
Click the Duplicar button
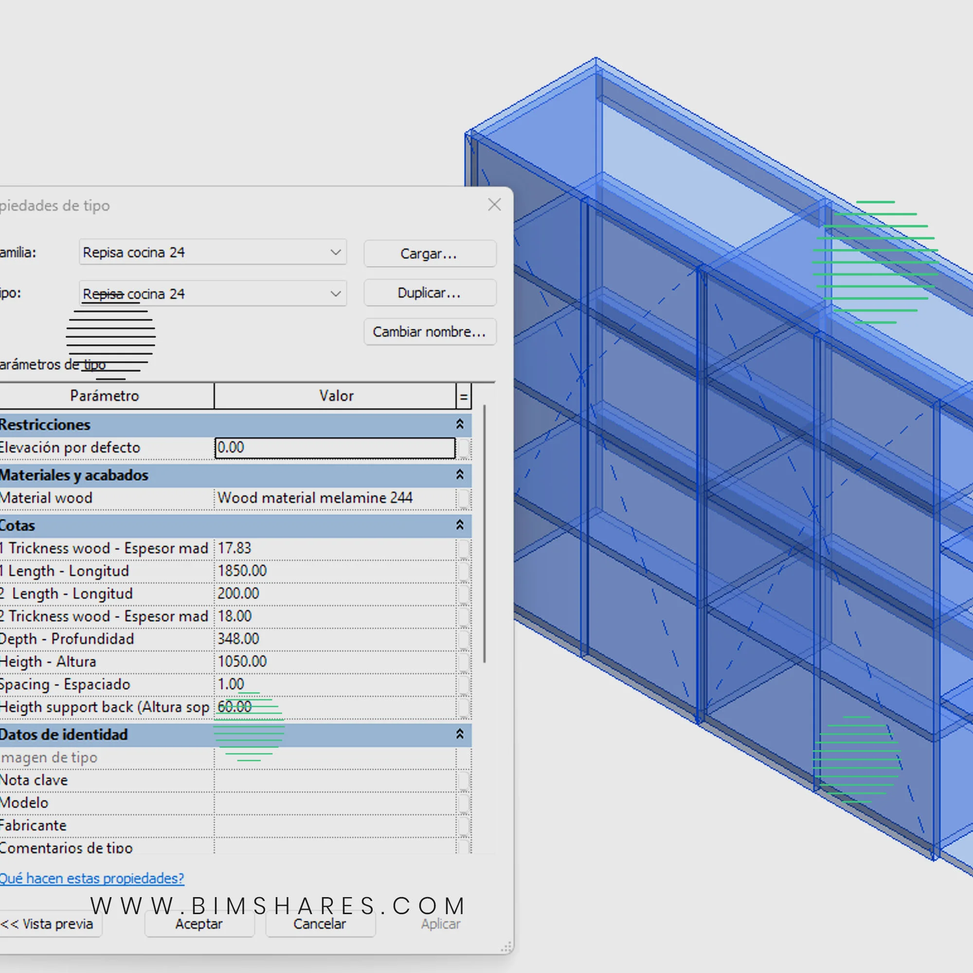point(430,292)
